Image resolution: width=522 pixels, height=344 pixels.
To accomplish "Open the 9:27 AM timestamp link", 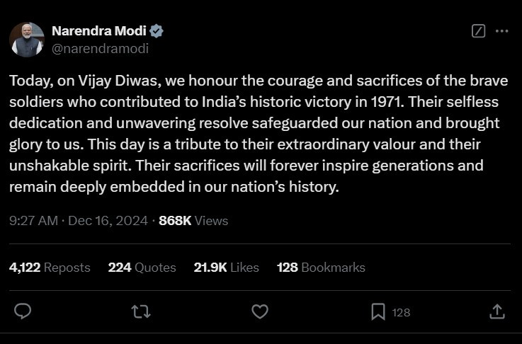I will coord(33,221).
